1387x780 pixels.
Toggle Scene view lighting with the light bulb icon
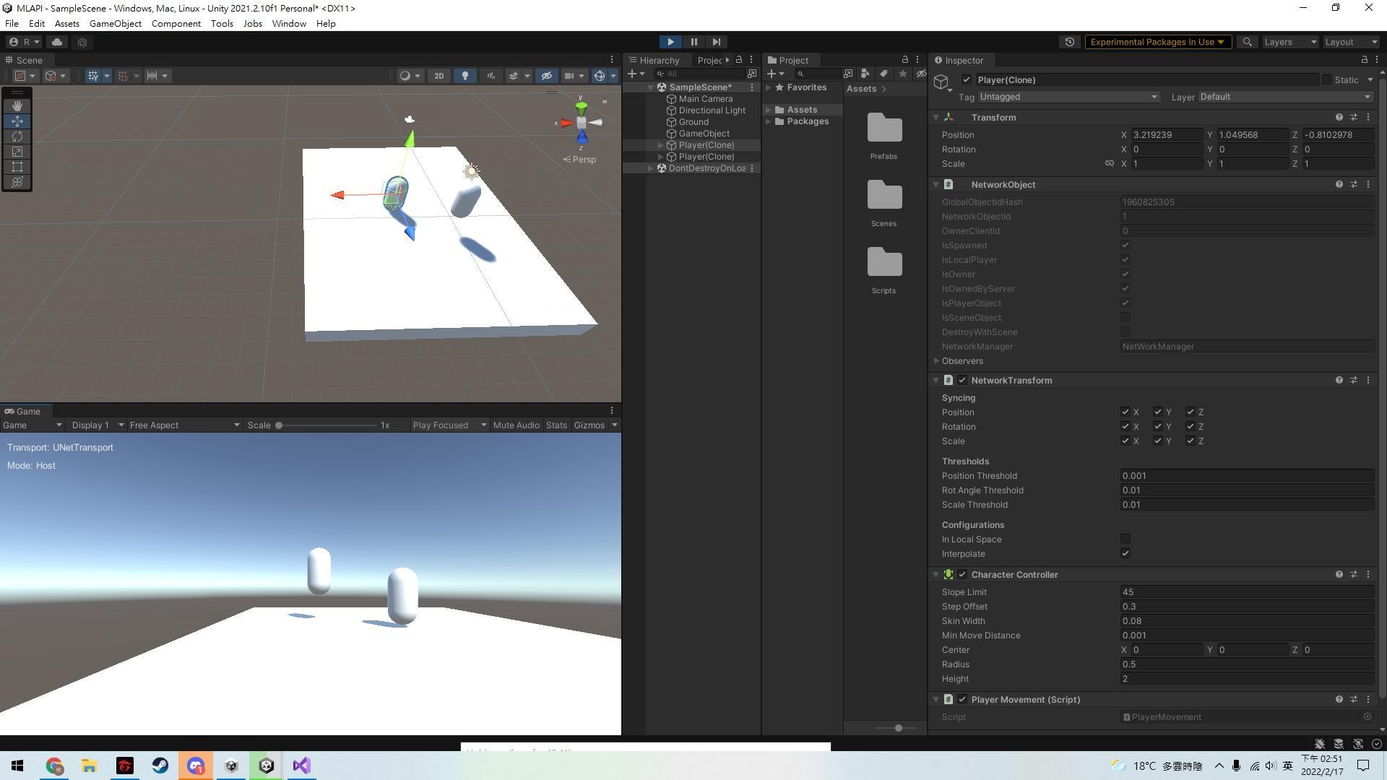pos(465,76)
